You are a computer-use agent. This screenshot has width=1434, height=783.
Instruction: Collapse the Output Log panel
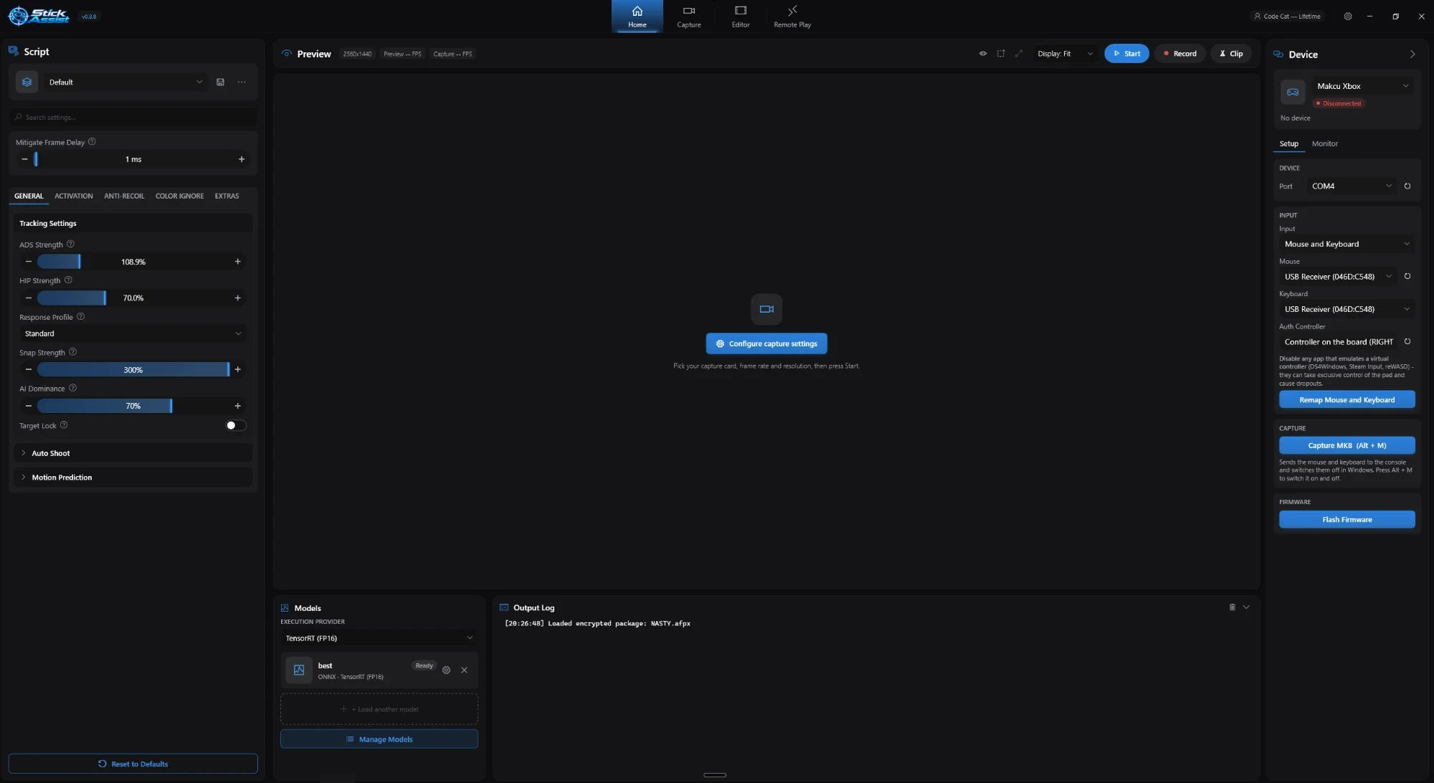1246,607
